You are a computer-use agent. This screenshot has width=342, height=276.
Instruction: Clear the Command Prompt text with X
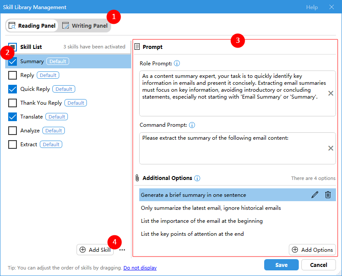pos(331,148)
